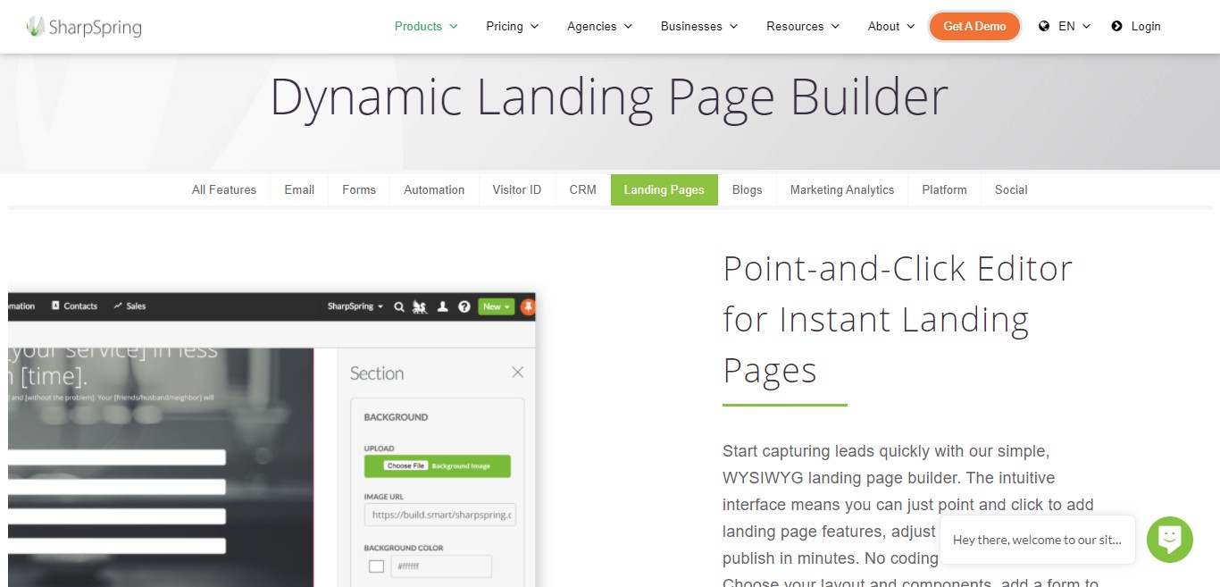Open the About dropdown
The width and height of the screenshot is (1220, 587).
point(891,27)
